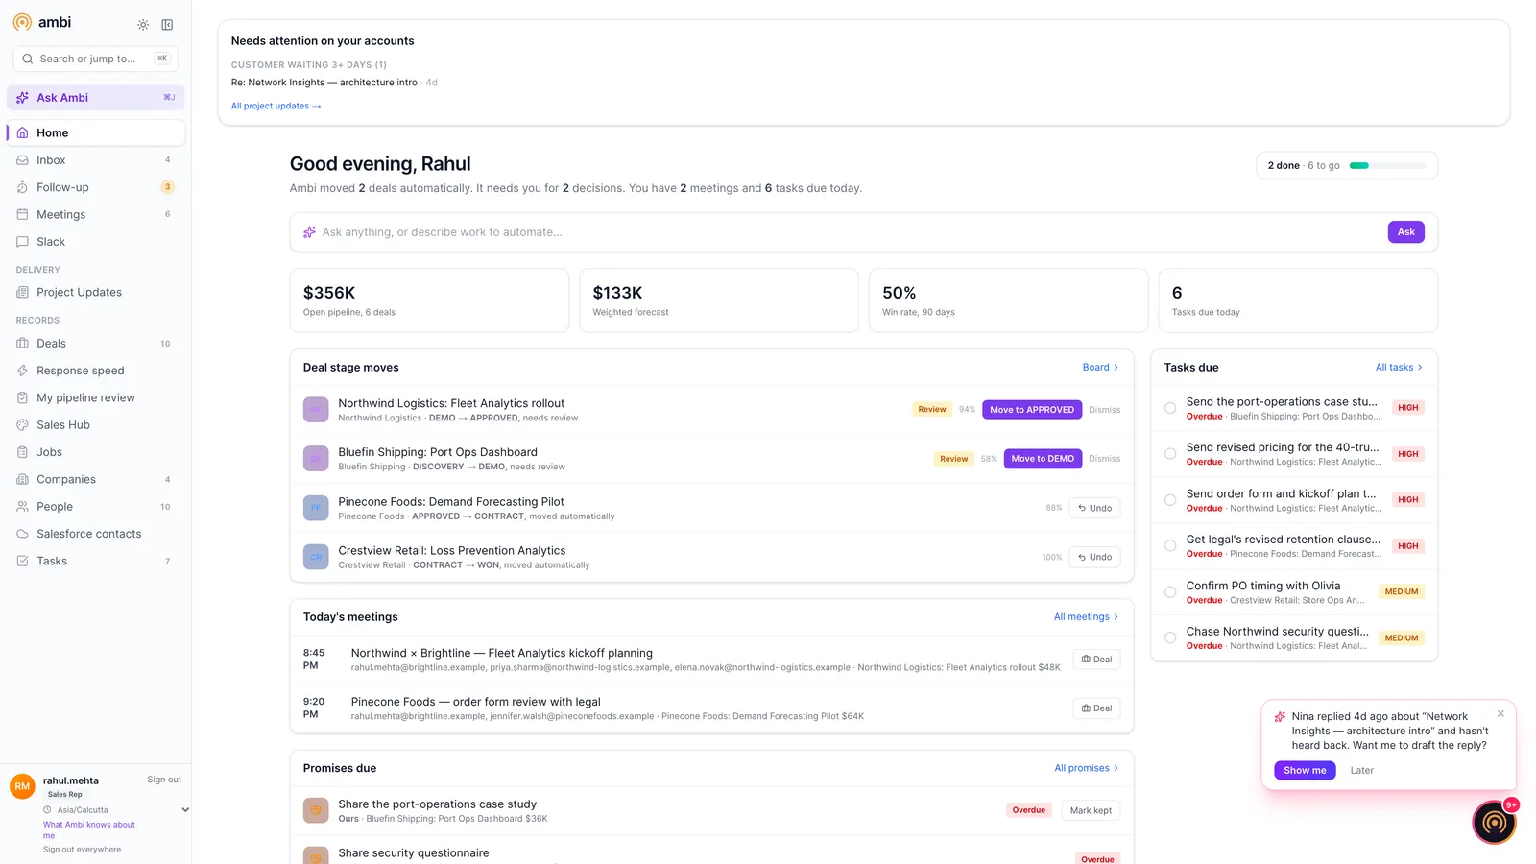Screen dimensions: 1536x864
Task: Open Re: Network Insights architecture intro item
Action: (324, 83)
